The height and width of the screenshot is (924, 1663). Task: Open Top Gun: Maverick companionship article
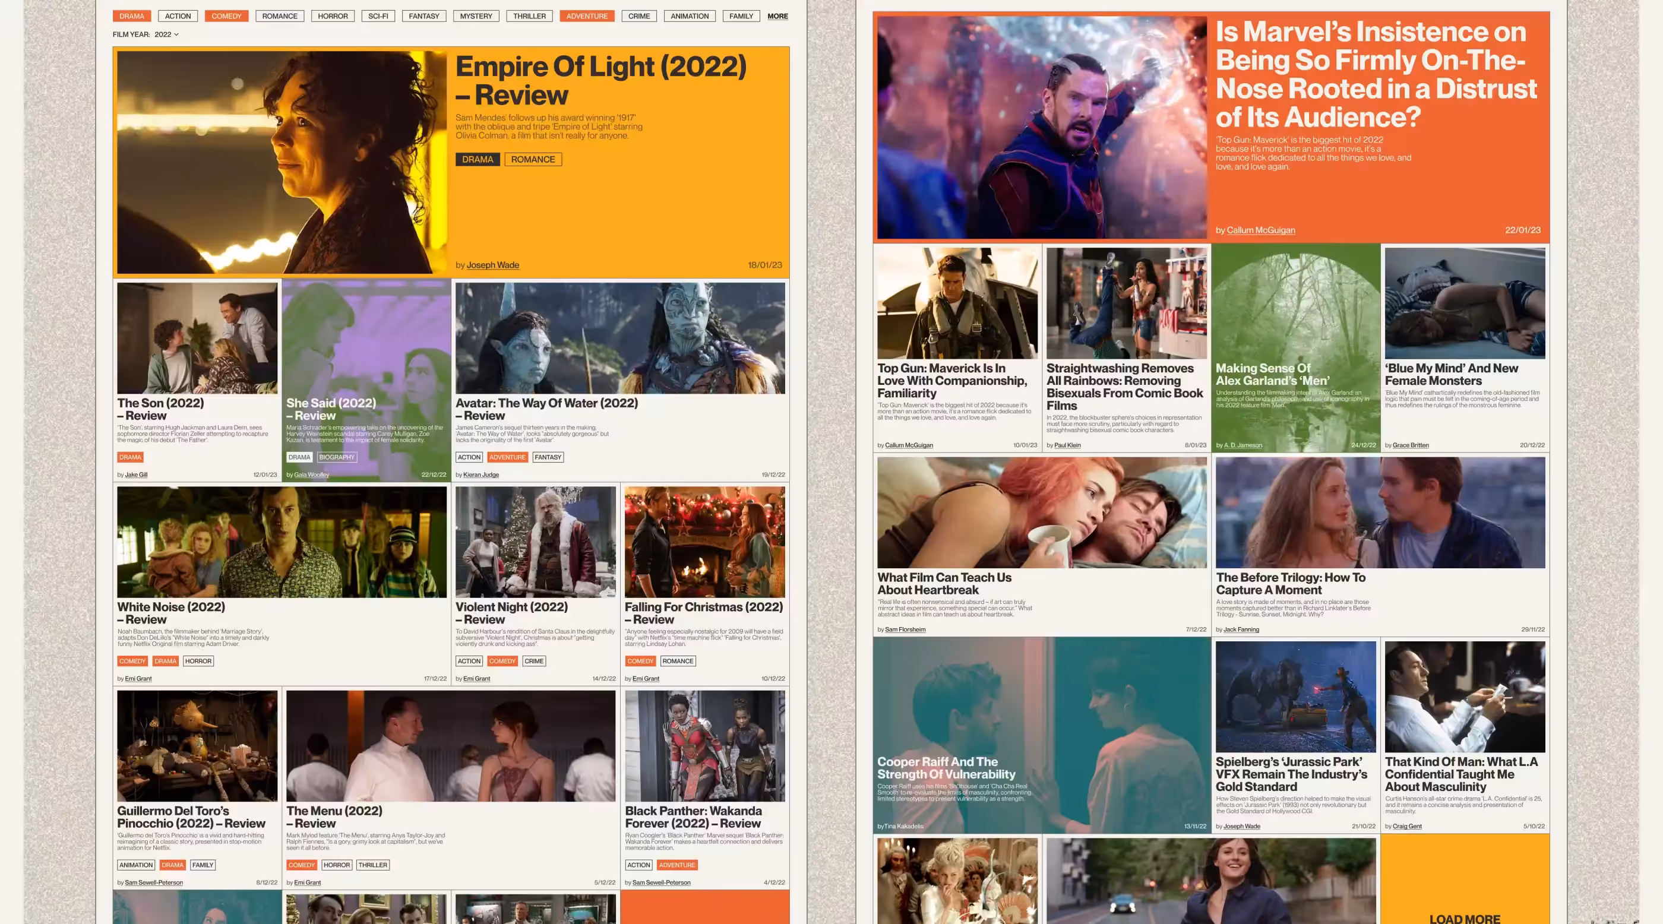952,381
